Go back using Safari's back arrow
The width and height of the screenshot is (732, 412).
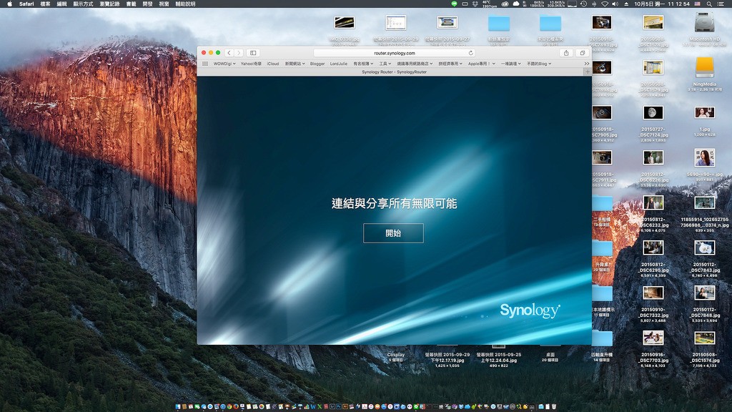click(x=229, y=53)
